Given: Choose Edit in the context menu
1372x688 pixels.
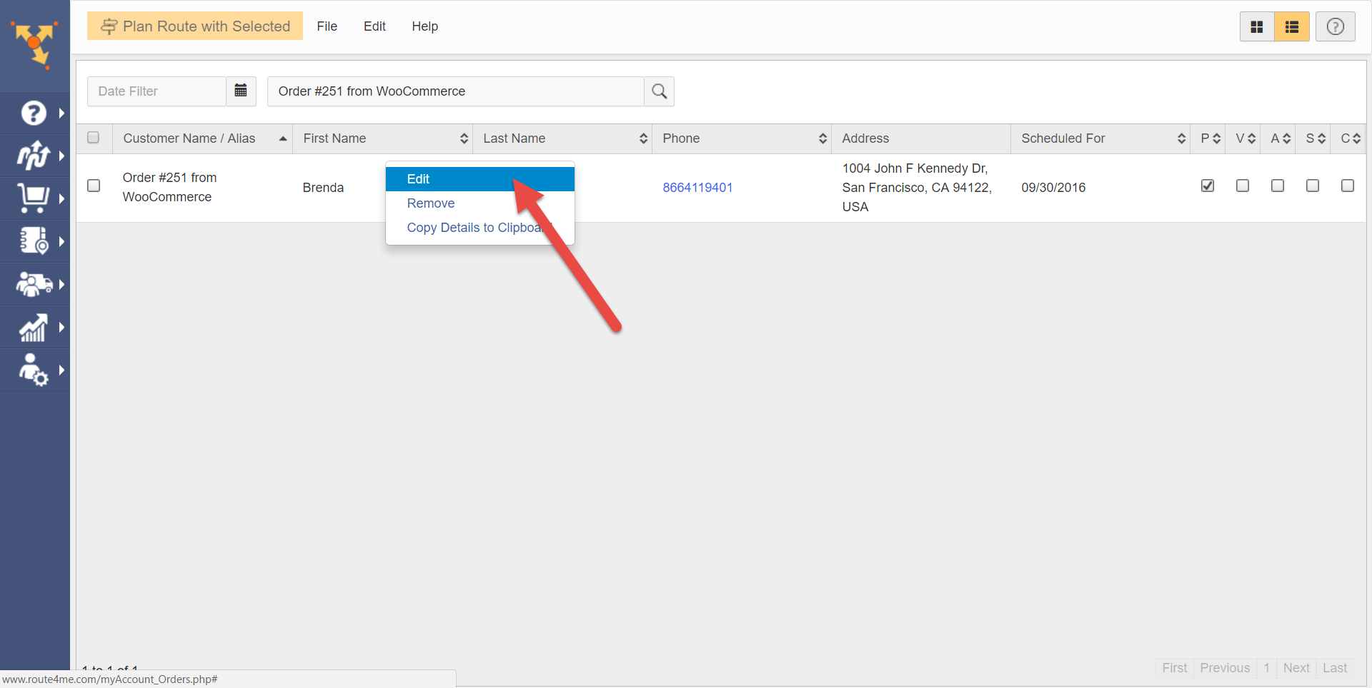Looking at the screenshot, I should point(418,179).
